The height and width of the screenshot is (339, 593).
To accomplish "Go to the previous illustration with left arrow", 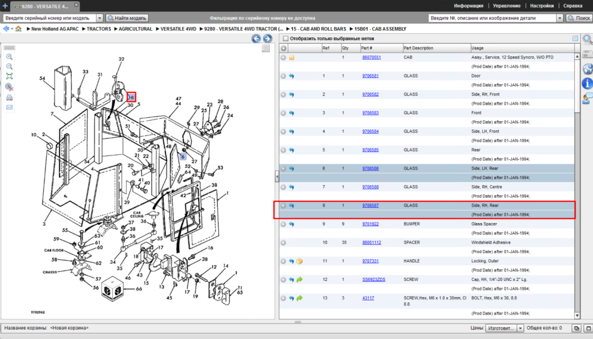I will point(256,38).
